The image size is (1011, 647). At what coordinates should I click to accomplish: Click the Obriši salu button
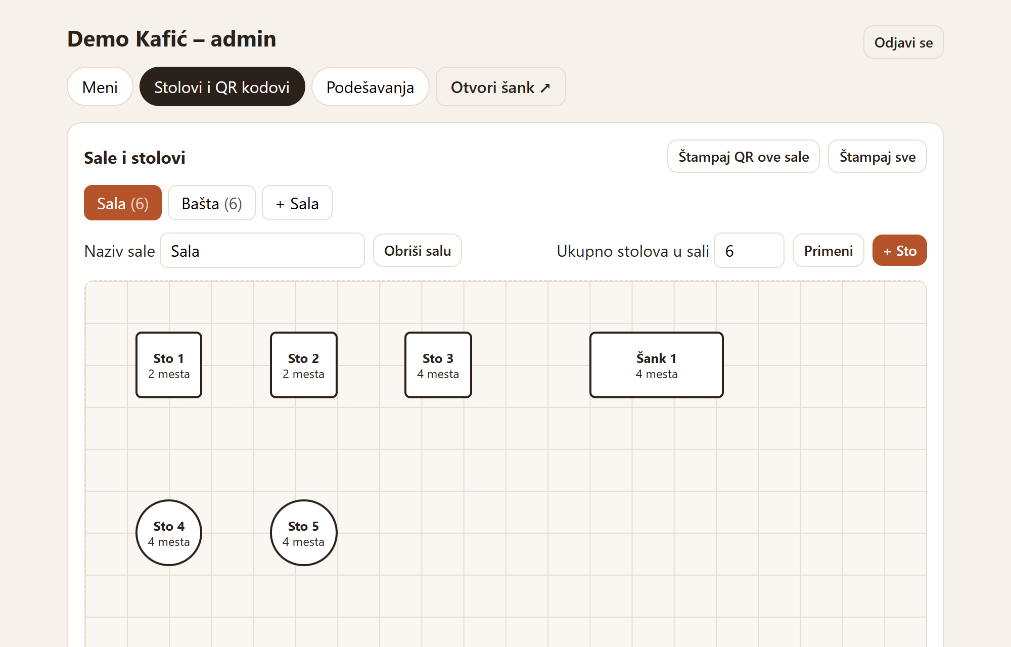(x=418, y=251)
